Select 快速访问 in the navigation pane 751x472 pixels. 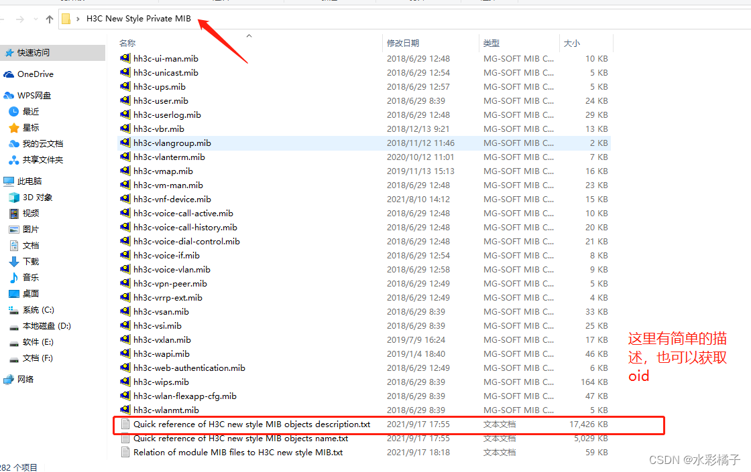coord(34,53)
